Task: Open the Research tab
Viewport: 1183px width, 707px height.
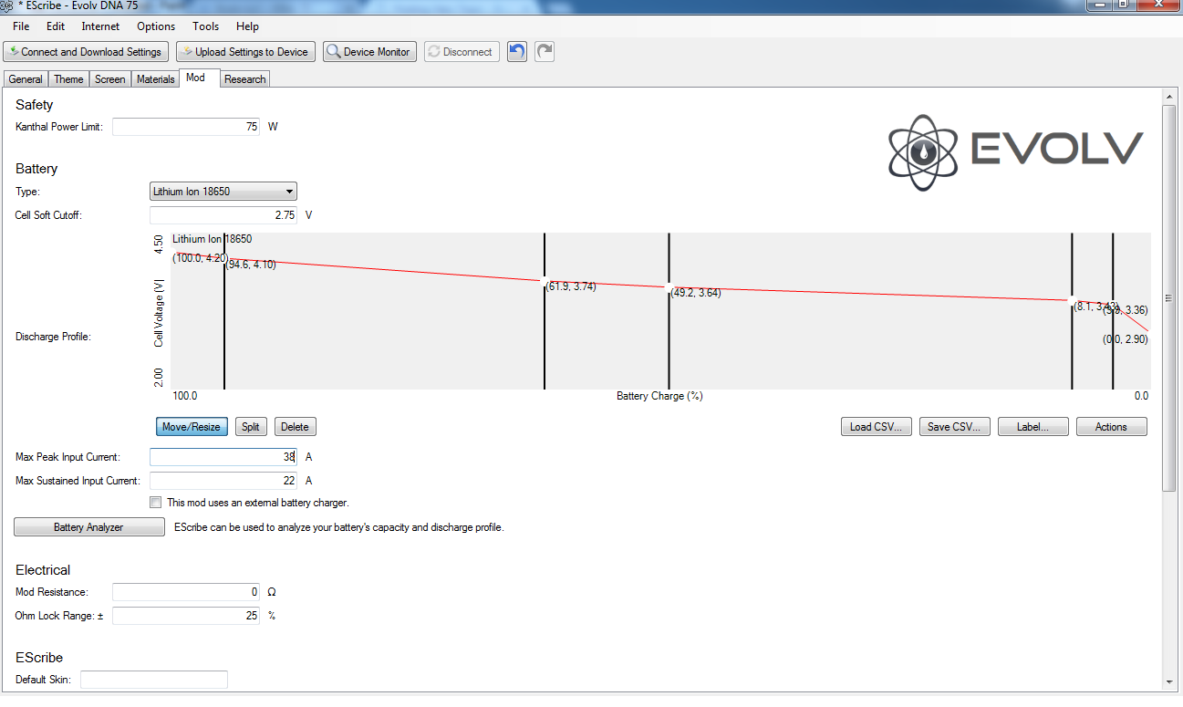Action: click(244, 79)
